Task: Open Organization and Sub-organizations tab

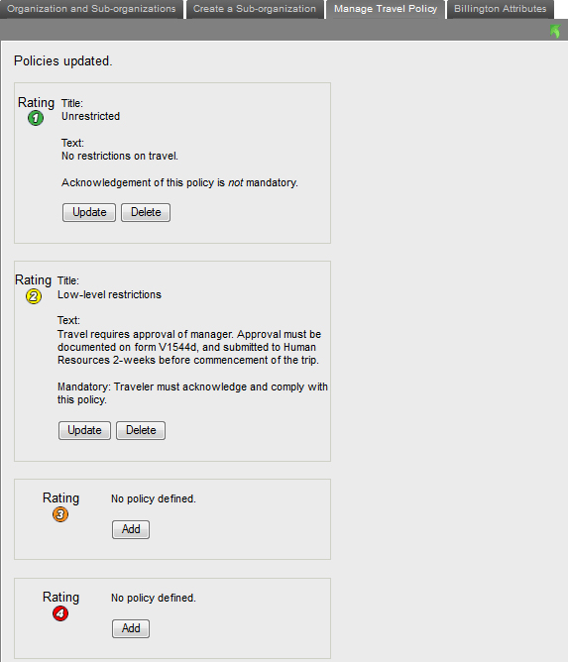Action: coord(91,9)
